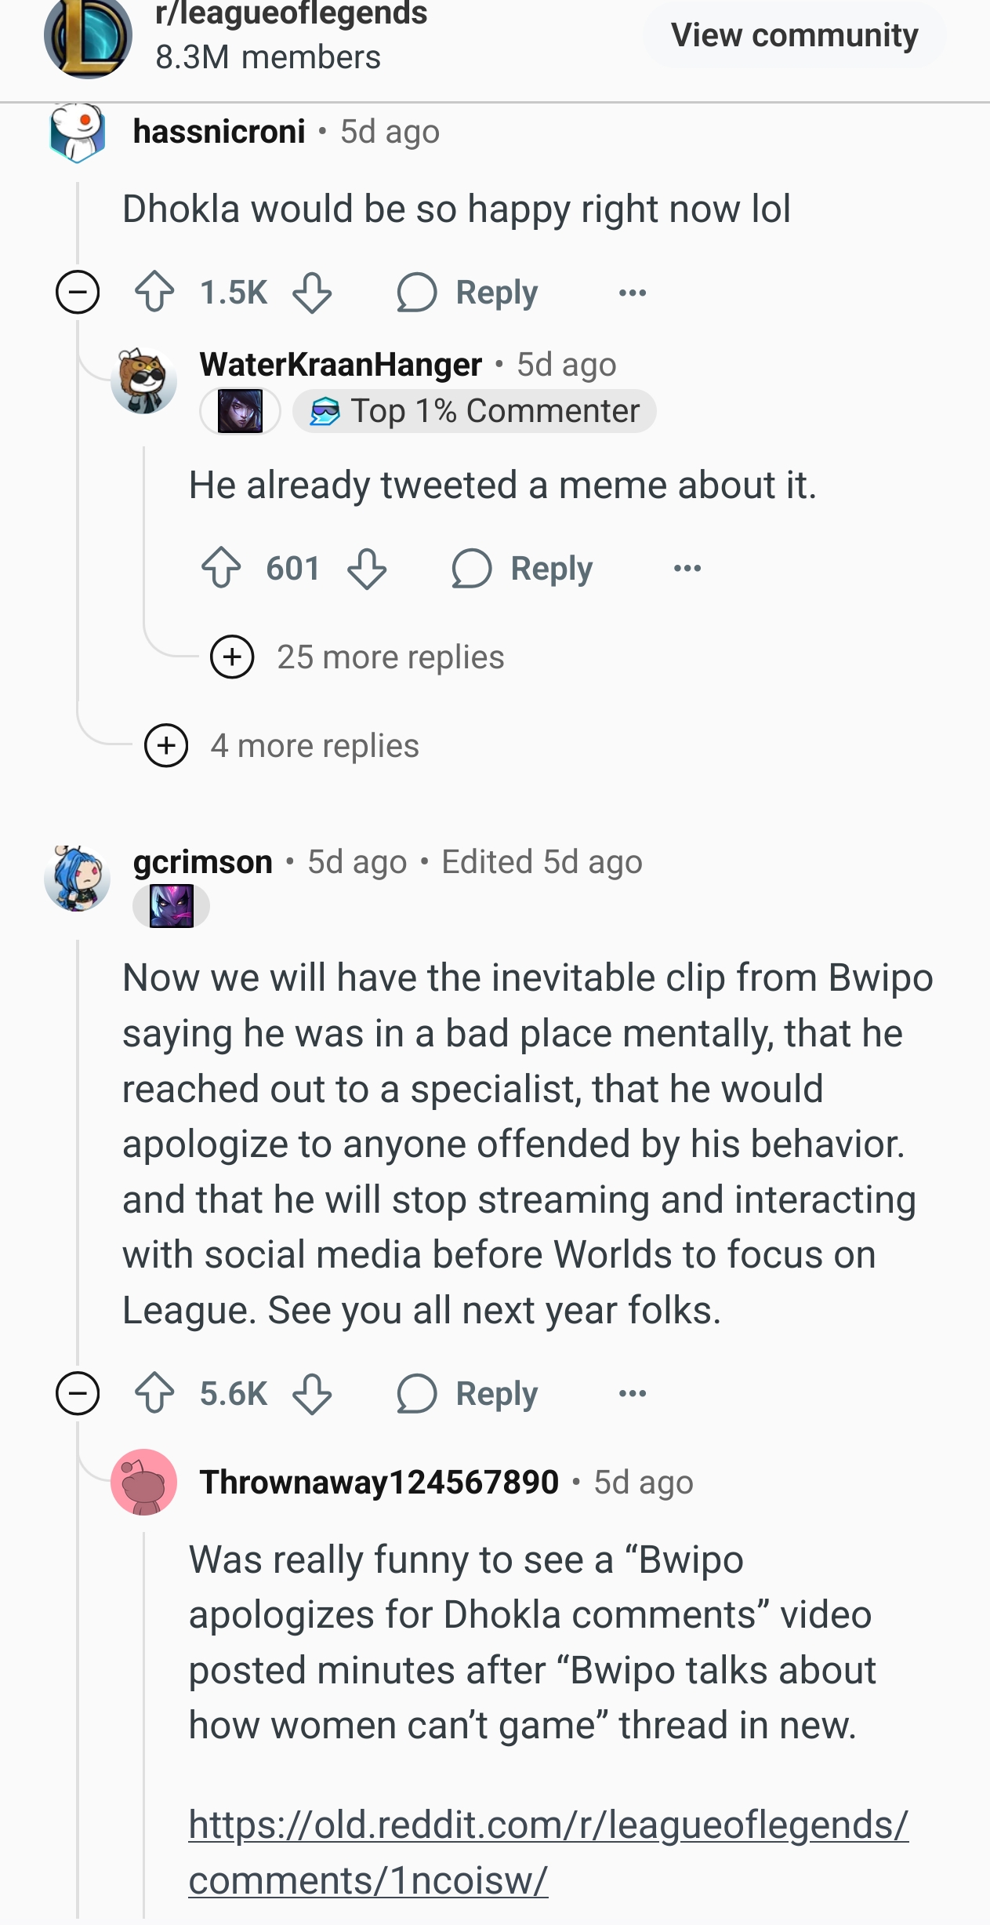The height and width of the screenshot is (1925, 990).
Task: Open overflow menu on gcrimson's comment
Action: click(633, 1394)
